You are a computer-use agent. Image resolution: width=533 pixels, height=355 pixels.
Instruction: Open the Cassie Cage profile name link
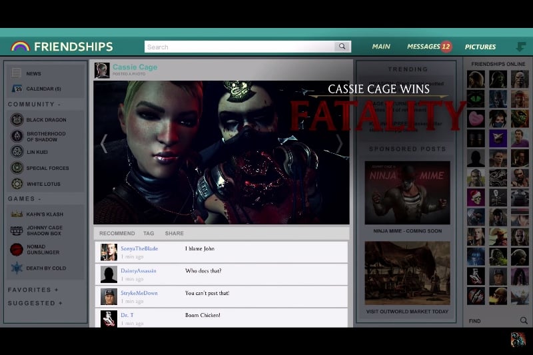(x=135, y=67)
